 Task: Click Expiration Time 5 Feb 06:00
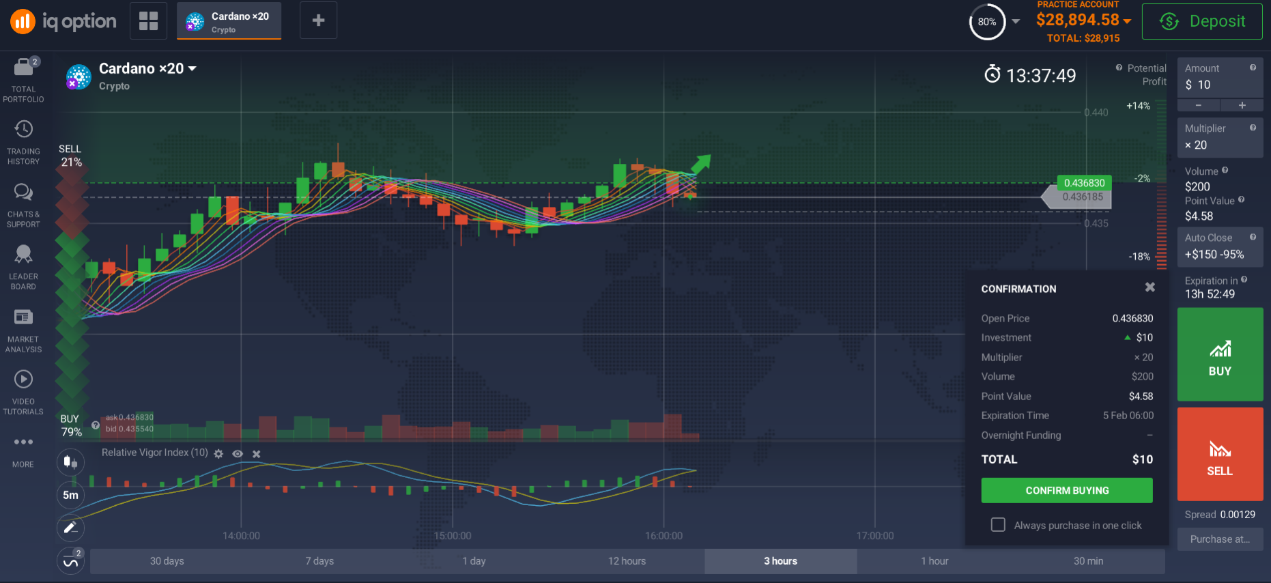coord(1067,416)
